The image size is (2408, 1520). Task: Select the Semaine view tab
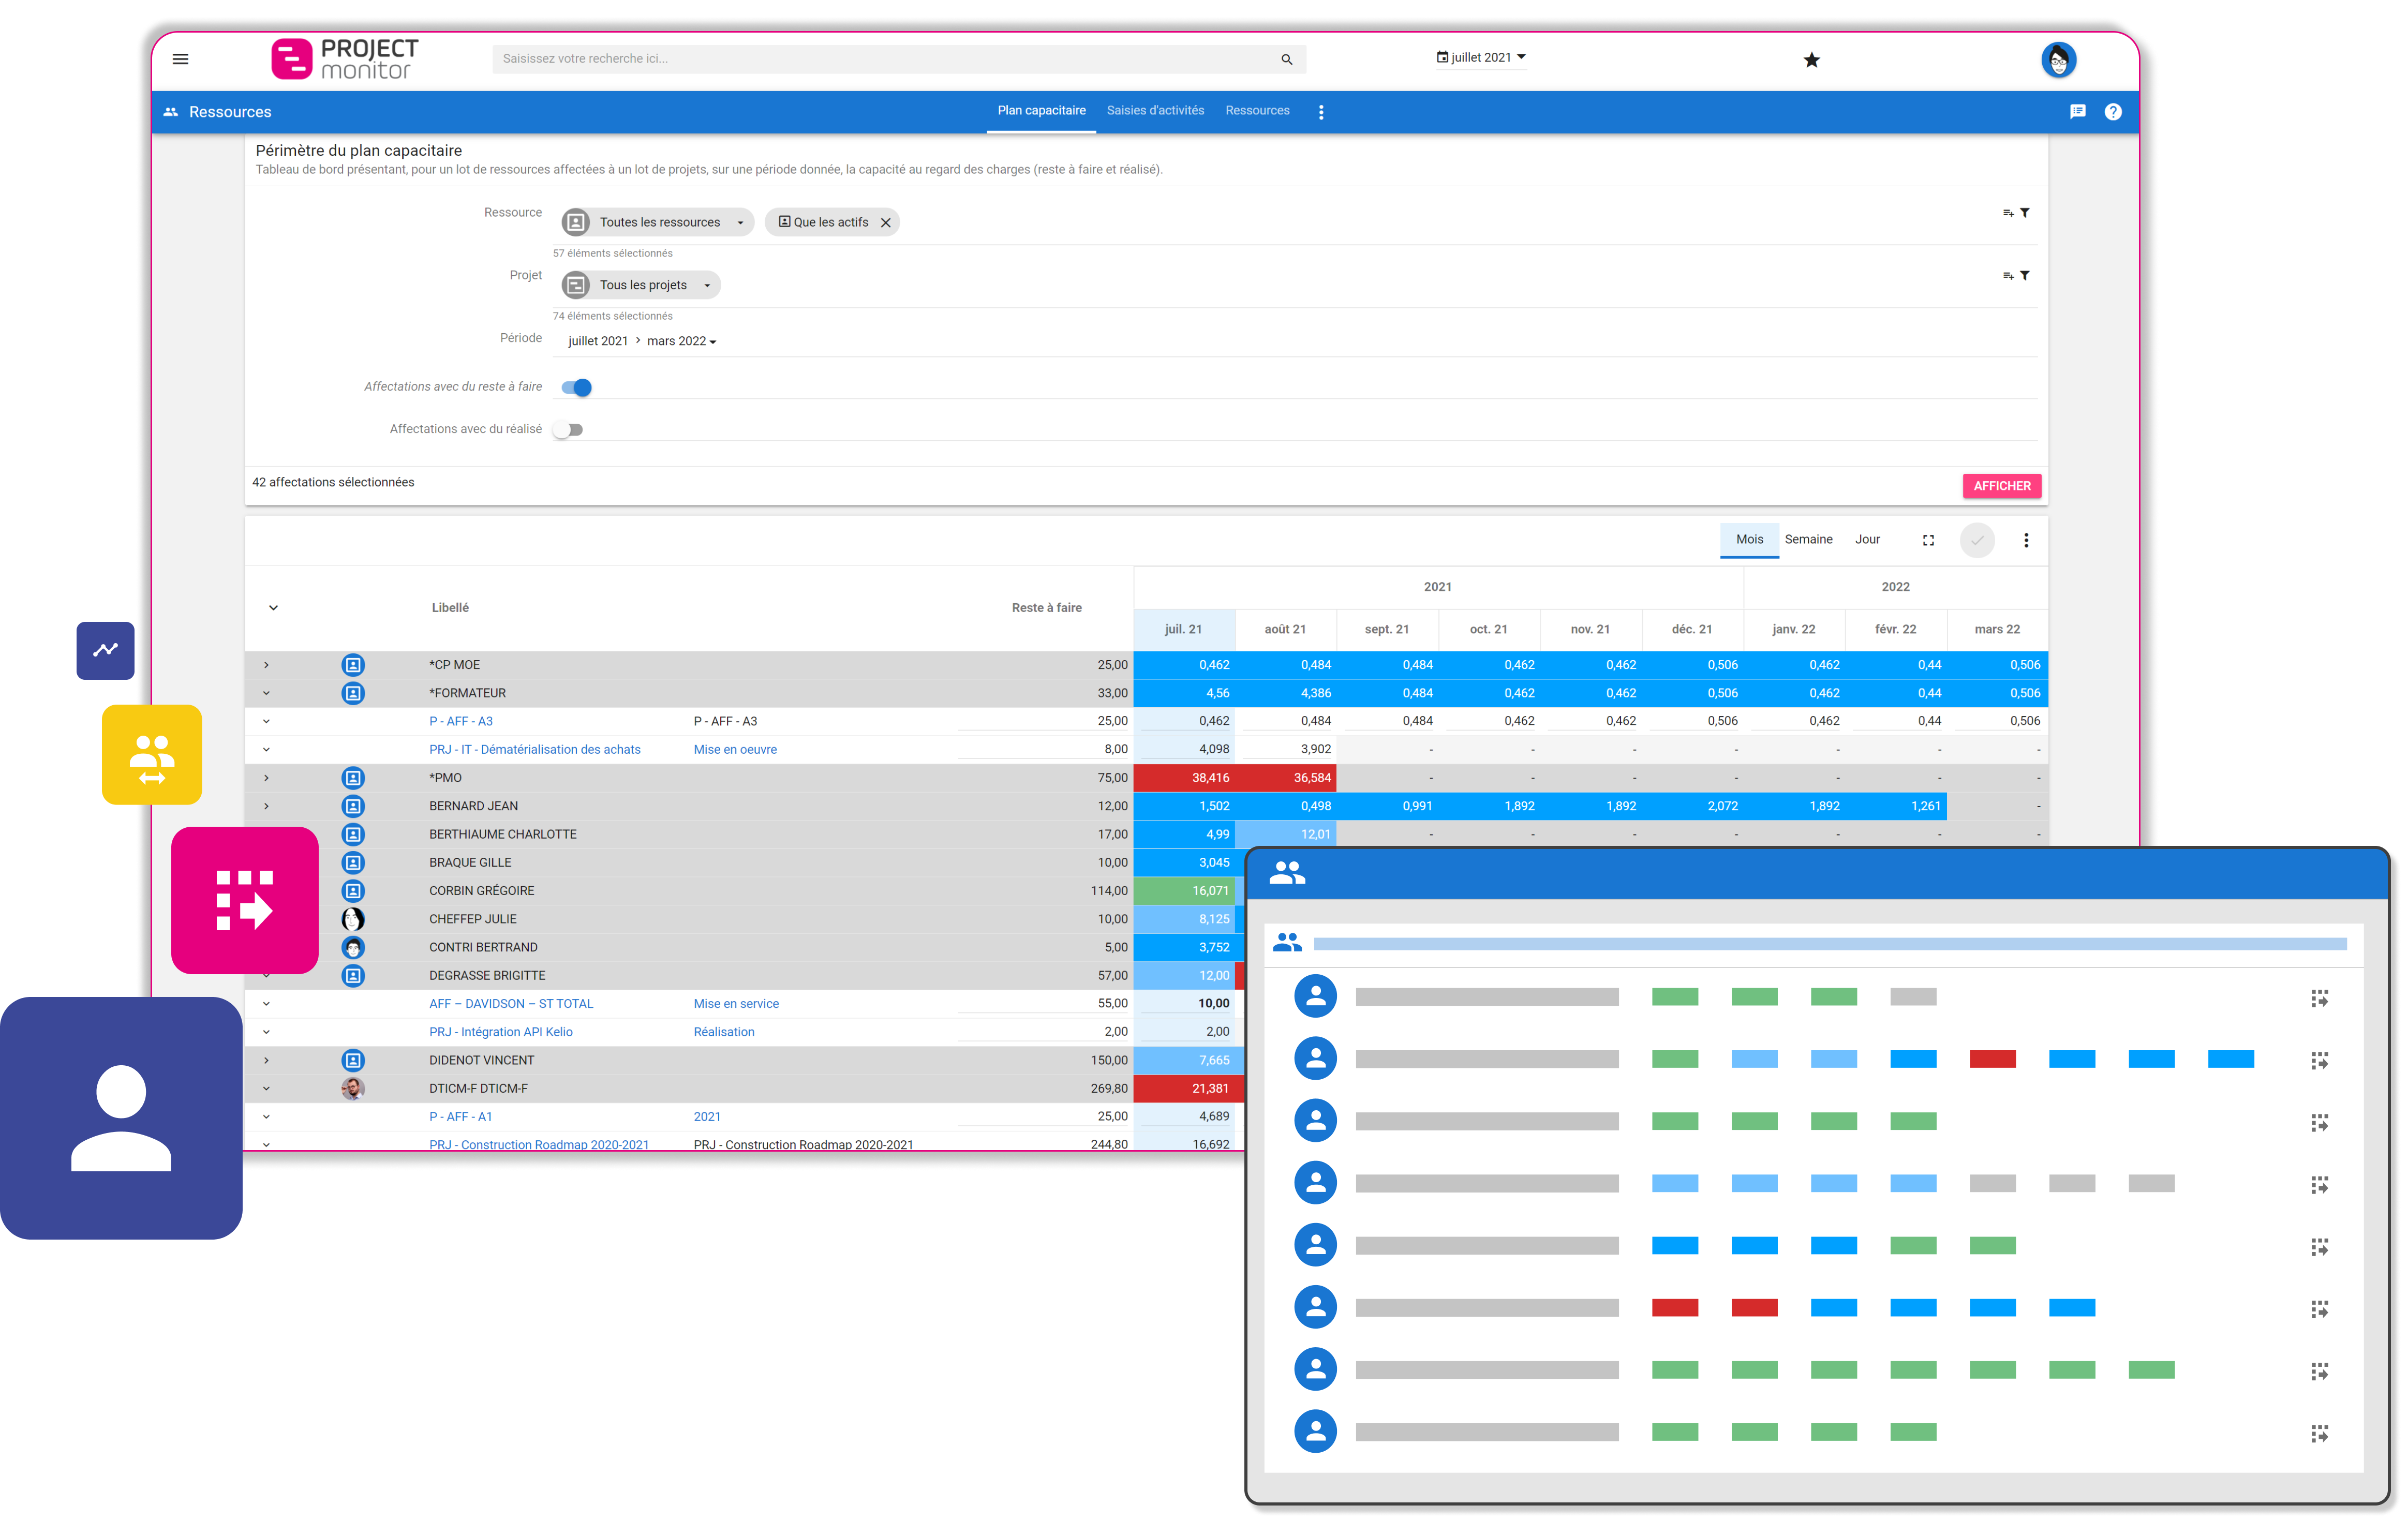click(1808, 540)
